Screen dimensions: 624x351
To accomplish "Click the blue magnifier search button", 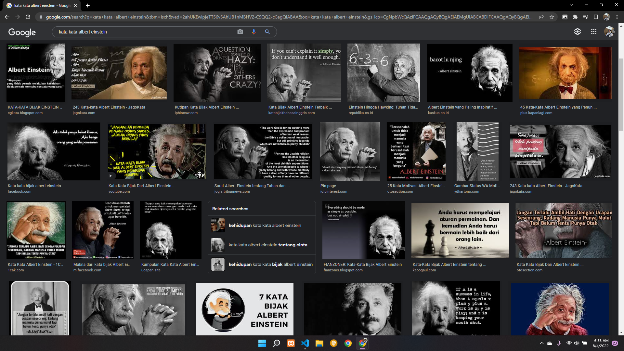I will coord(267,32).
